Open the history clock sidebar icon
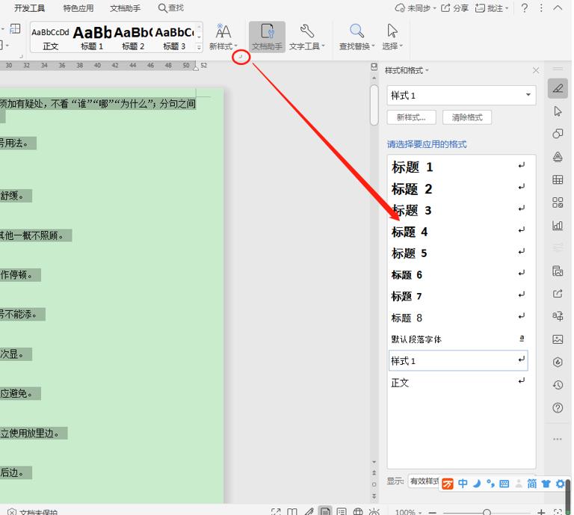 click(558, 385)
